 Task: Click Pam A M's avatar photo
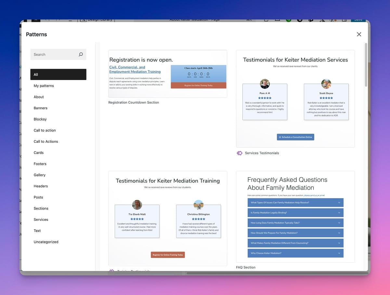pos(265,84)
